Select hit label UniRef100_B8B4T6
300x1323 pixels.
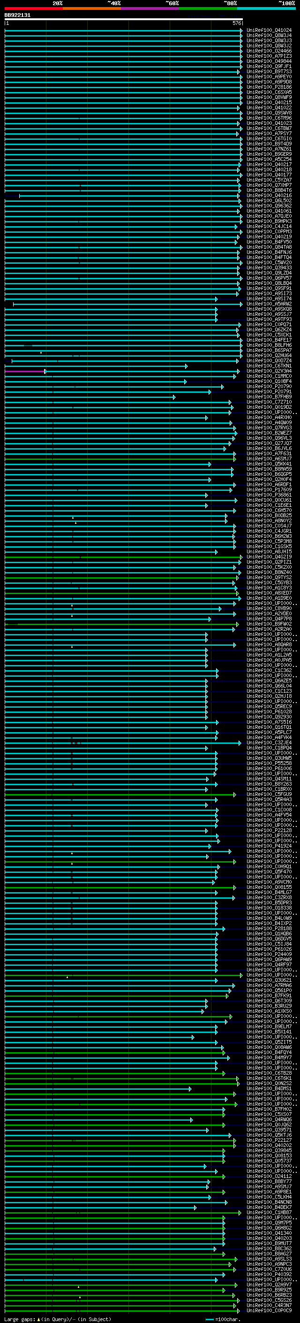click(269, 190)
